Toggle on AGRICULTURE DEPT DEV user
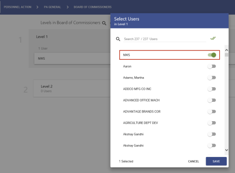 tap(212, 123)
